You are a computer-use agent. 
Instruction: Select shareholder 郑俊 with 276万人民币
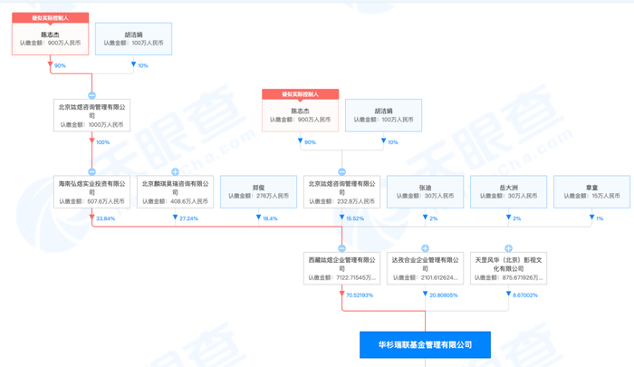[258, 192]
